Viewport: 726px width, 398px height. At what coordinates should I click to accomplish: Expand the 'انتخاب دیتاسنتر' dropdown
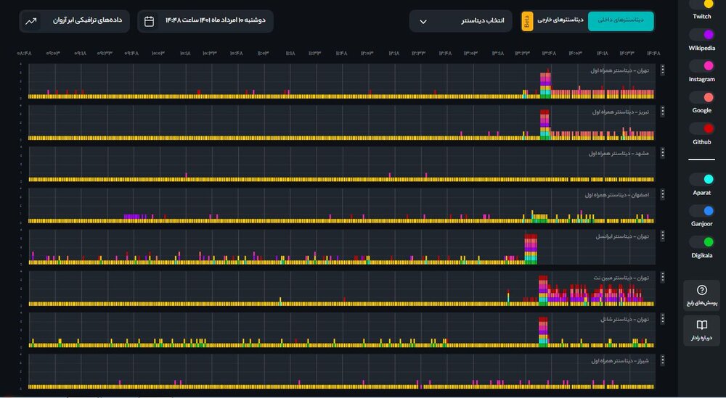pos(460,21)
